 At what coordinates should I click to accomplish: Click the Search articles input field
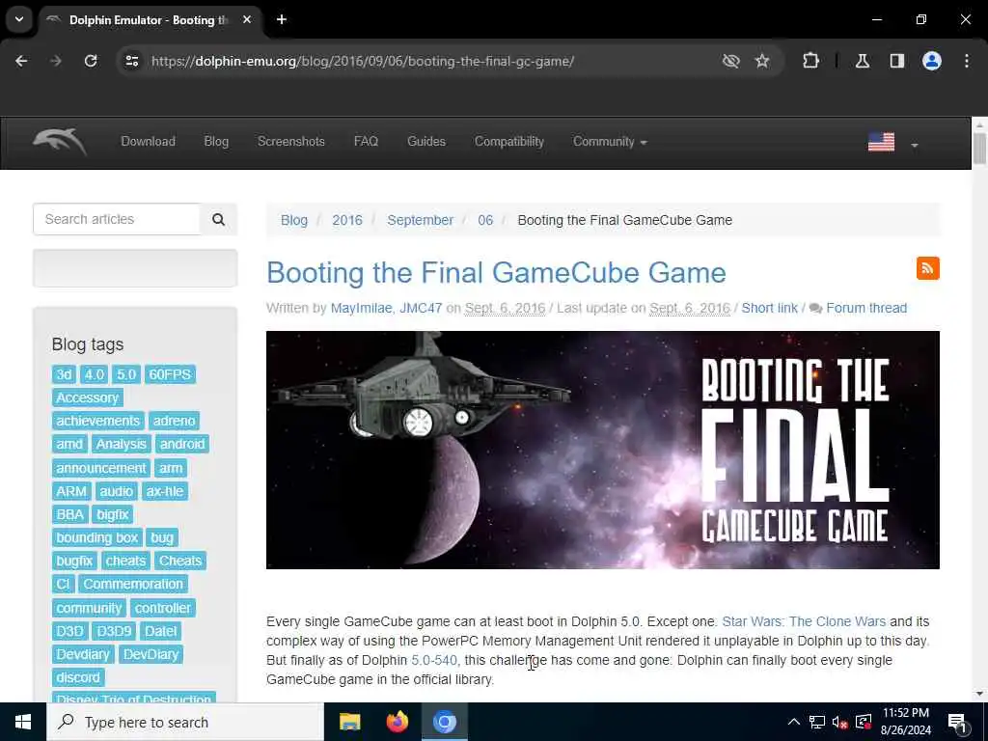click(x=117, y=219)
